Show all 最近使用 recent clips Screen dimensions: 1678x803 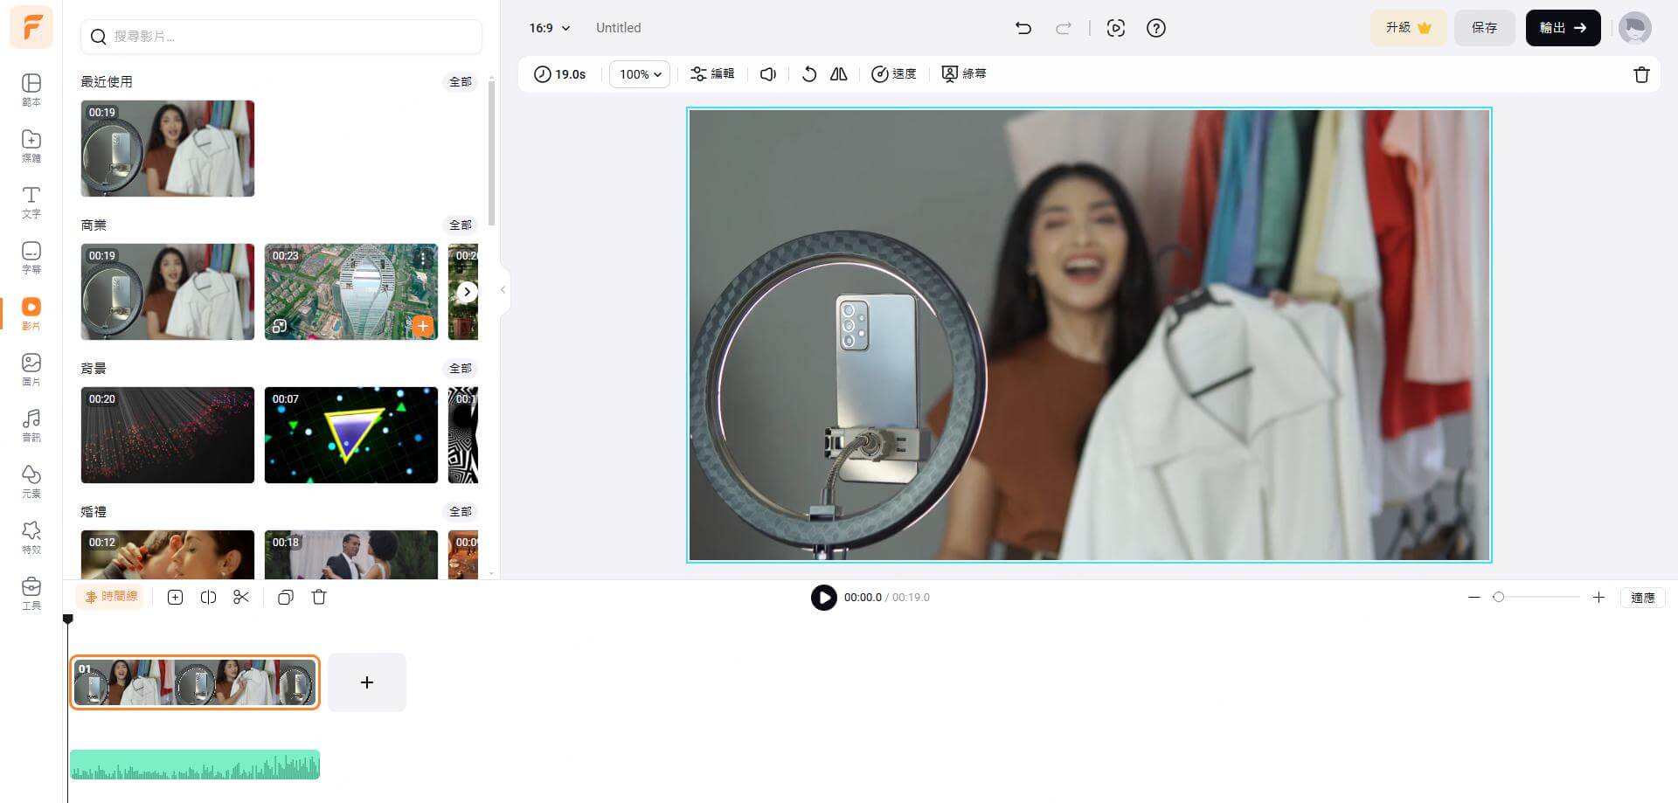460,82
